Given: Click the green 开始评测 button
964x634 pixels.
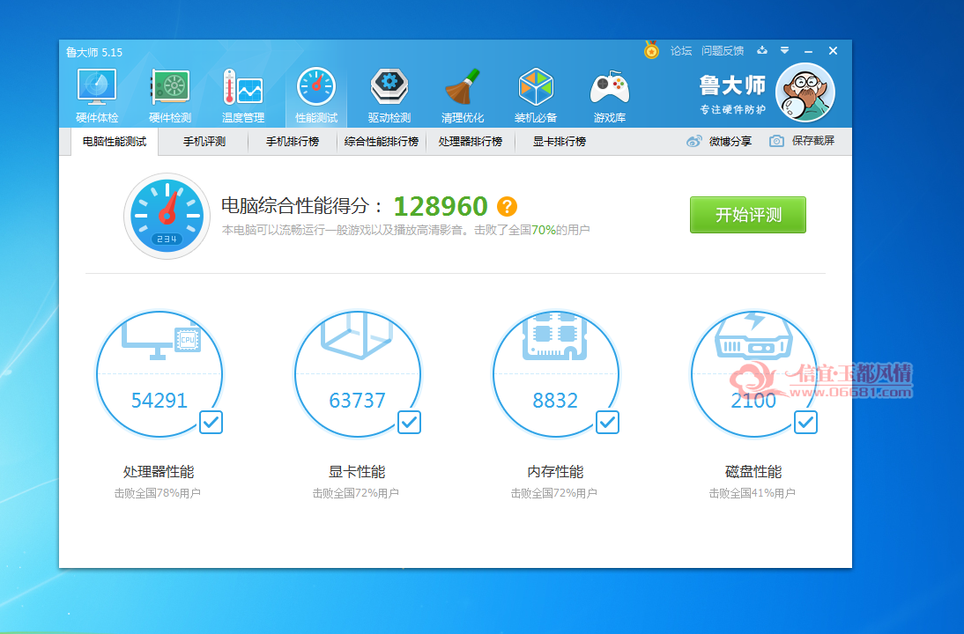Looking at the screenshot, I should [747, 215].
